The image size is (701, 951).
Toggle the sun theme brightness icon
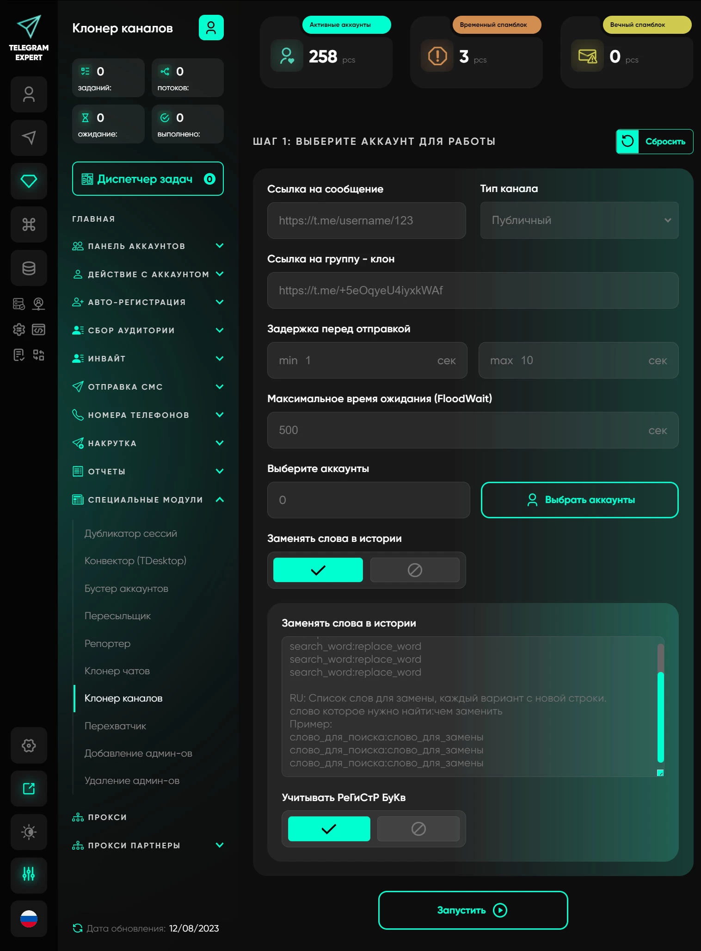[x=29, y=832]
